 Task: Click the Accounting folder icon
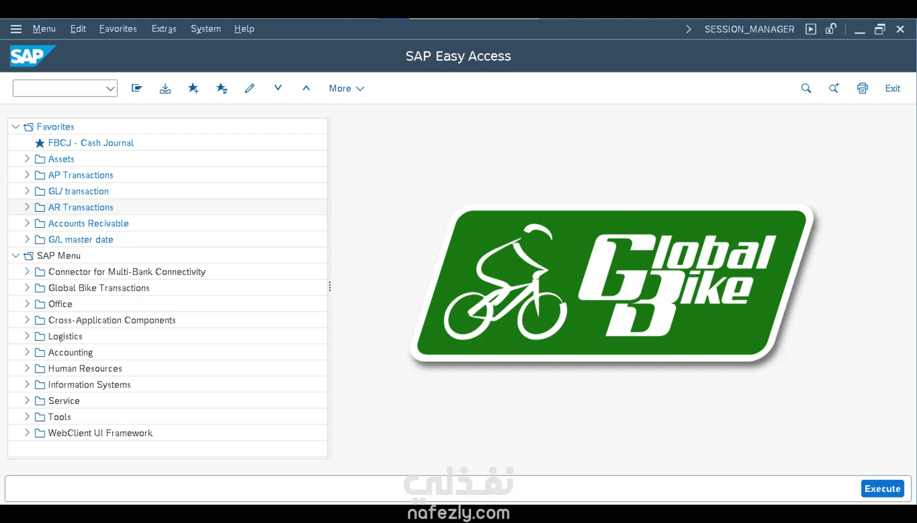coord(40,353)
